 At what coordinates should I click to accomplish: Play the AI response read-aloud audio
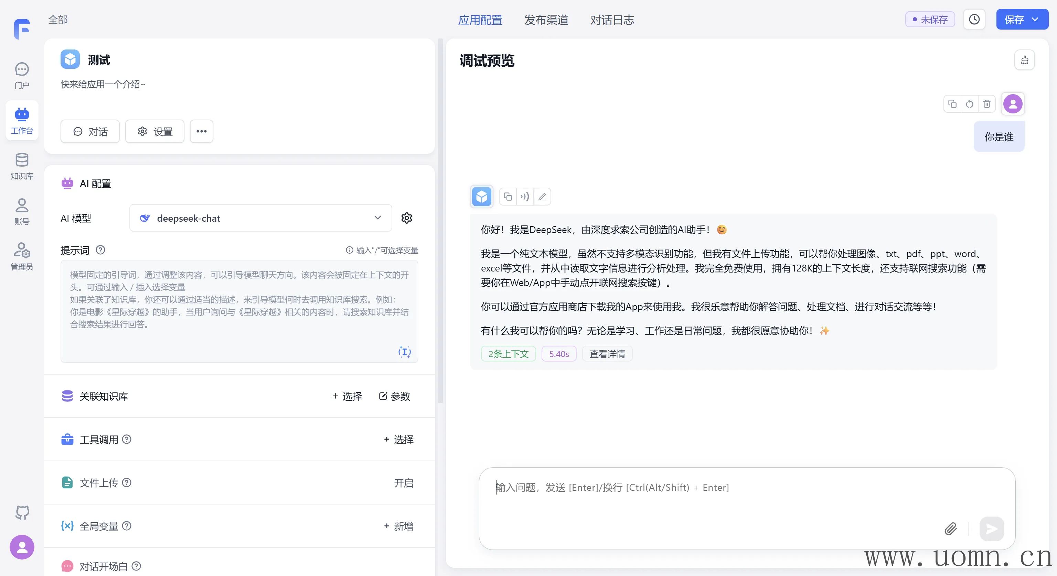(x=525, y=197)
